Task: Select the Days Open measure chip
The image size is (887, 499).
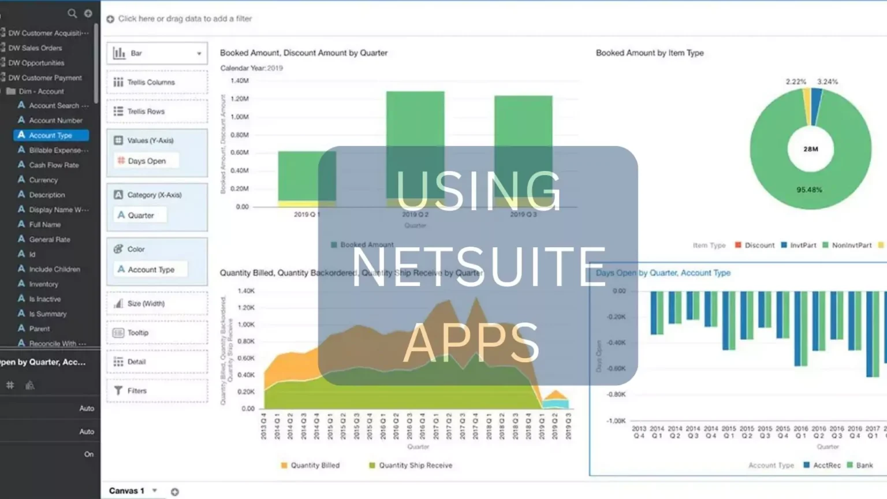Action: pyautogui.click(x=146, y=161)
